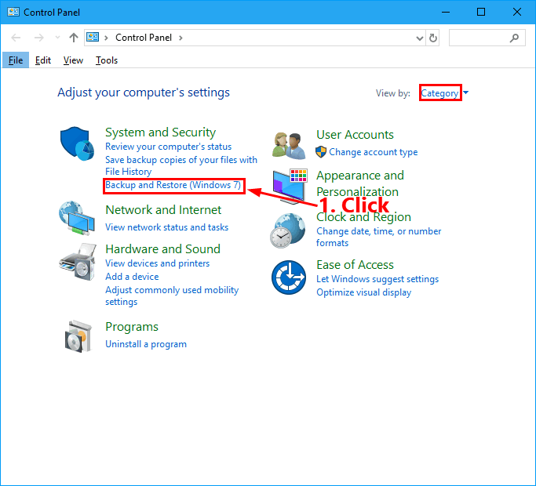
Task: Open the recent locations dropdown arrow
Action: (x=57, y=38)
